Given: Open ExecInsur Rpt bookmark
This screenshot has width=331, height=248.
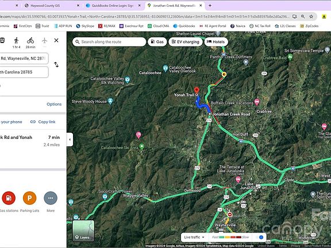Looking at the screenshot, I should (131, 26).
